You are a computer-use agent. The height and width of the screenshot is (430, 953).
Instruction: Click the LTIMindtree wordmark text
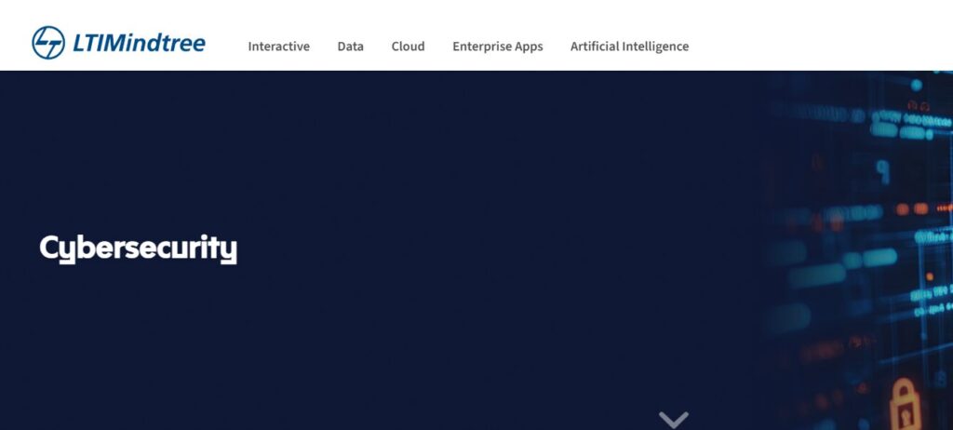point(140,43)
